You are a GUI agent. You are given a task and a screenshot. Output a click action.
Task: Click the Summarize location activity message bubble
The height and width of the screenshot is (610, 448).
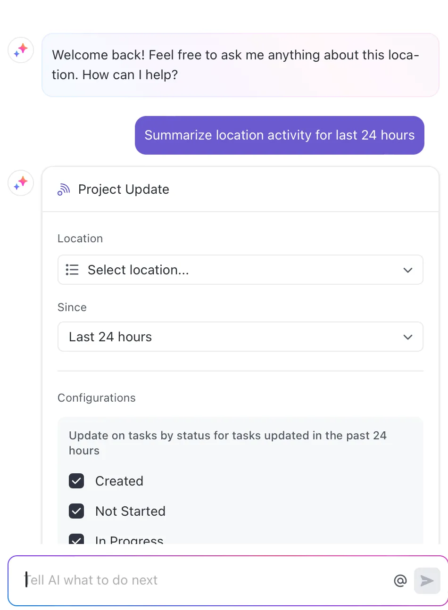280,135
